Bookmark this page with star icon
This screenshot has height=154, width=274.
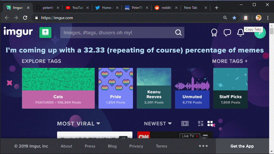(x=234, y=18)
